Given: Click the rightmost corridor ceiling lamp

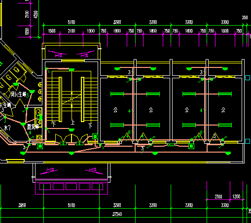Looking at the screenshot, I should (228, 153).
